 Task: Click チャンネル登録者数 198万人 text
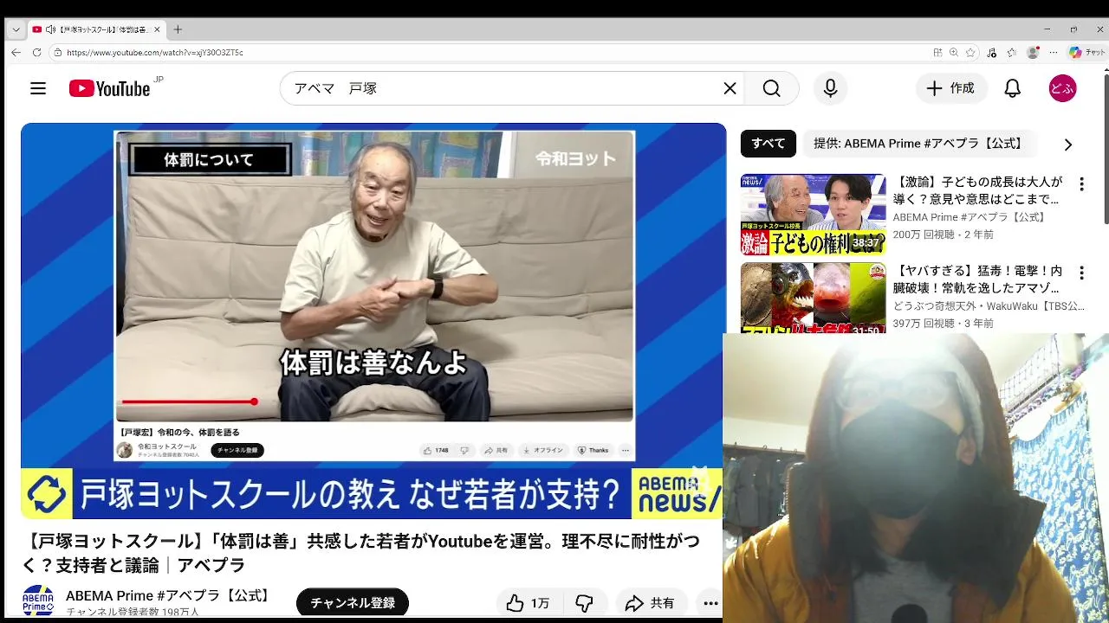pyautogui.click(x=133, y=612)
